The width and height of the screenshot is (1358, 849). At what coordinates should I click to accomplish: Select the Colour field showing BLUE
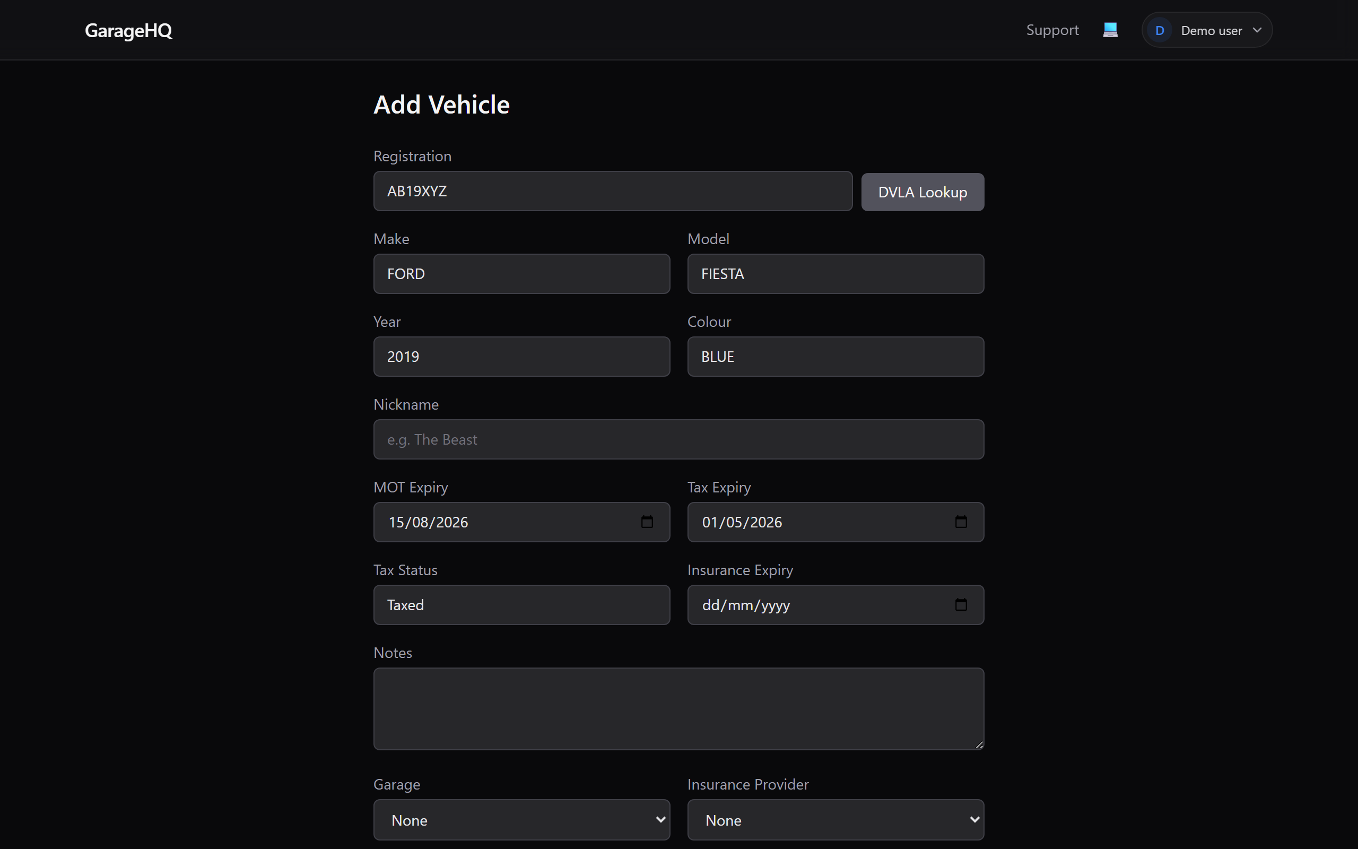pos(835,357)
